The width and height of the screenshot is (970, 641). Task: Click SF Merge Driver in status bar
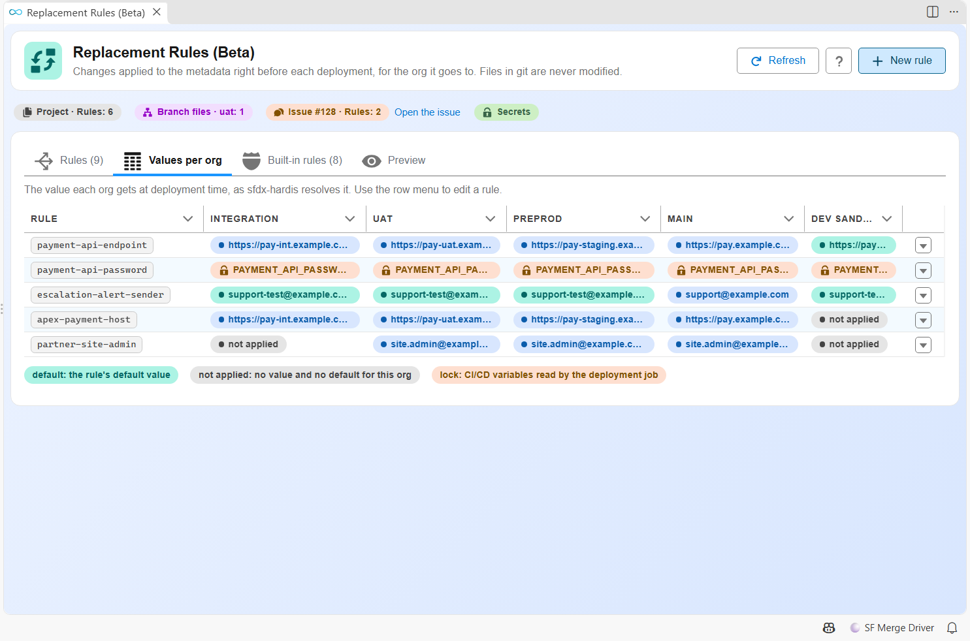pyautogui.click(x=892, y=628)
